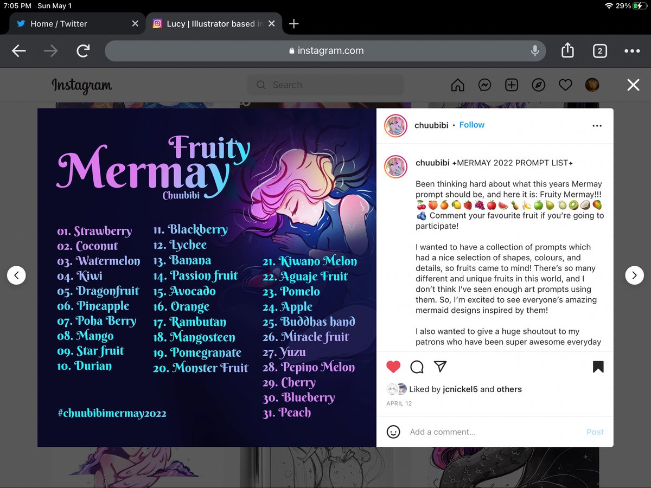Open profile avatar in Instagram header
This screenshot has width=651, height=488.
(x=592, y=85)
